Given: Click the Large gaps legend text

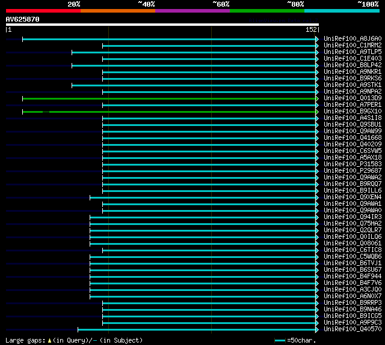Looking at the screenshot, I should 74,340.
